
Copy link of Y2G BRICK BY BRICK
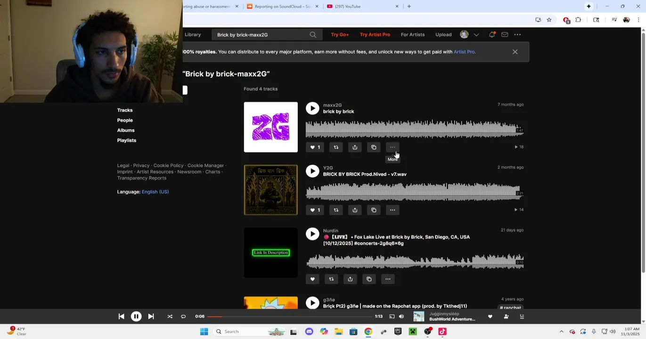[x=374, y=210]
